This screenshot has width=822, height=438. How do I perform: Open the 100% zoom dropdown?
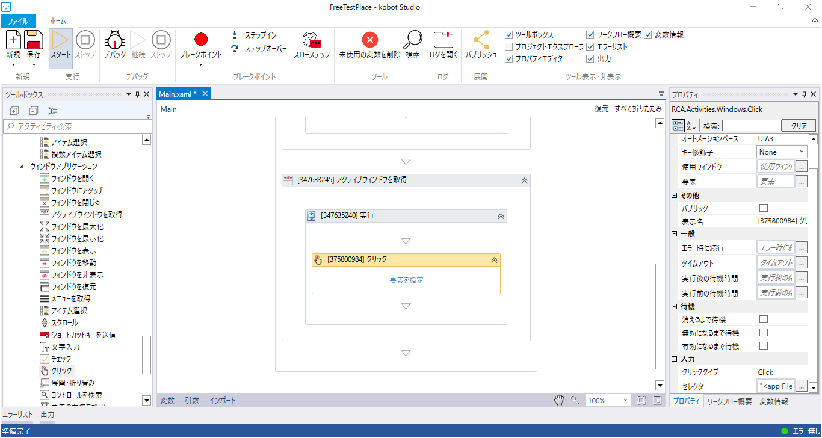pos(608,400)
